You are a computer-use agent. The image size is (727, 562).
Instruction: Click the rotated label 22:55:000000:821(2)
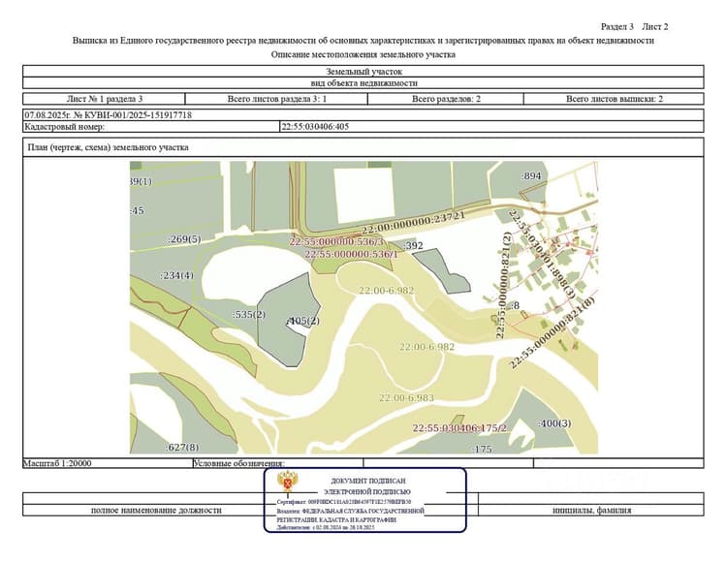[x=502, y=286]
